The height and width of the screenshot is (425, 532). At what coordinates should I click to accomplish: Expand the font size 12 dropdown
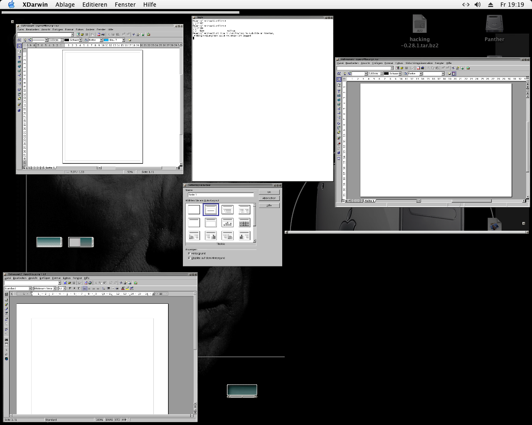[x=64, y=288]
